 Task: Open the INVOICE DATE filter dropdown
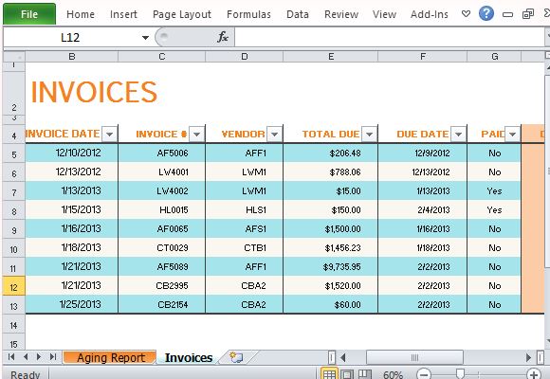tap(109, 134)
